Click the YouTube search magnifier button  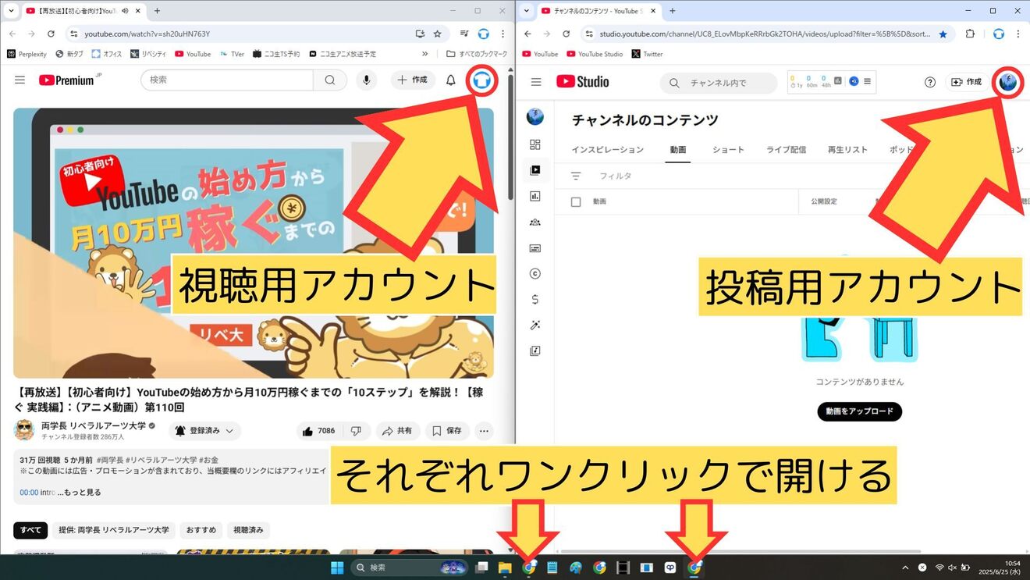330,80
